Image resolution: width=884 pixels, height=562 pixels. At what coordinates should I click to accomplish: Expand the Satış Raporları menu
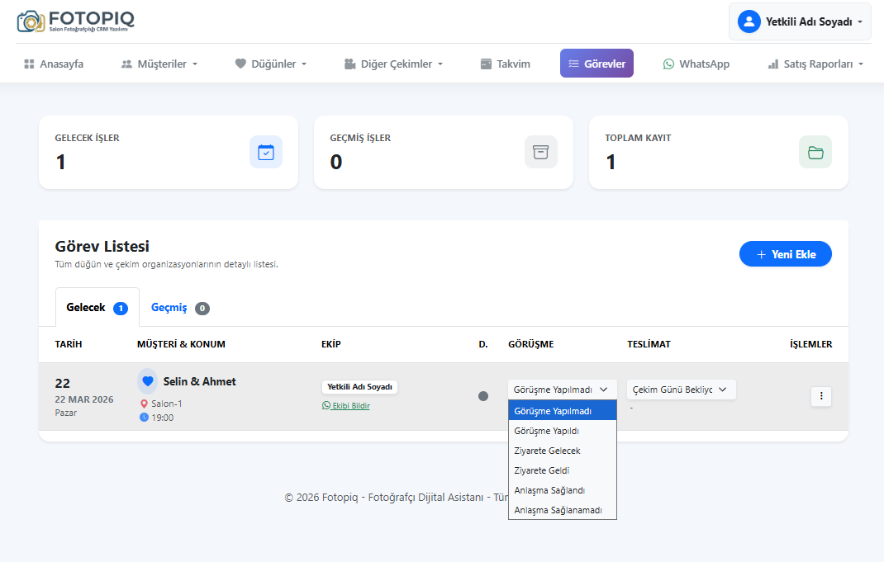point(815,64)
